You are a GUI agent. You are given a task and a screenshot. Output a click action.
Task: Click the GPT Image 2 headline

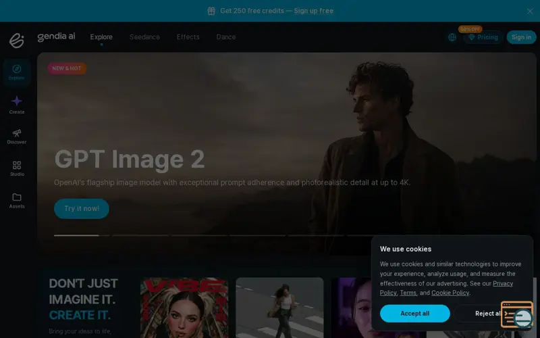point(130,160)
